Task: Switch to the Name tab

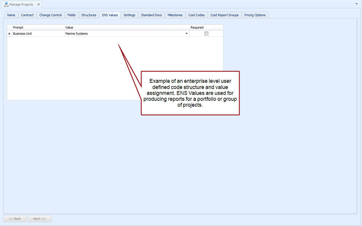Action: pos(11,15)
